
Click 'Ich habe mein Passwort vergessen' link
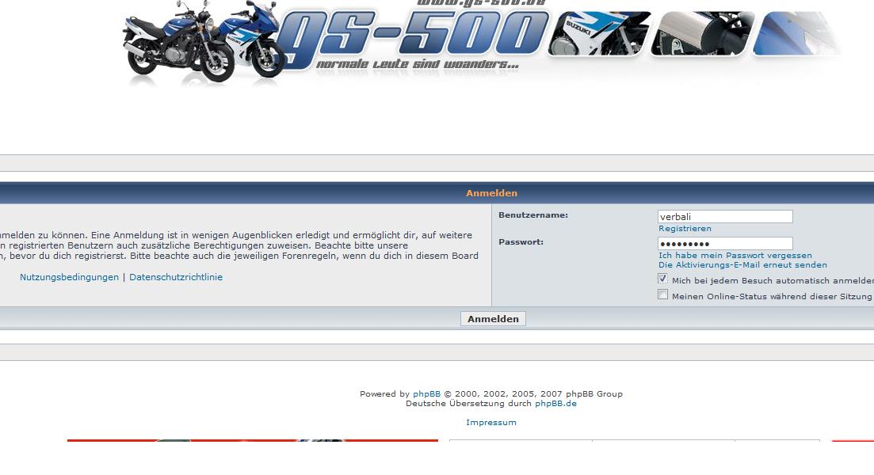(735, 256)
